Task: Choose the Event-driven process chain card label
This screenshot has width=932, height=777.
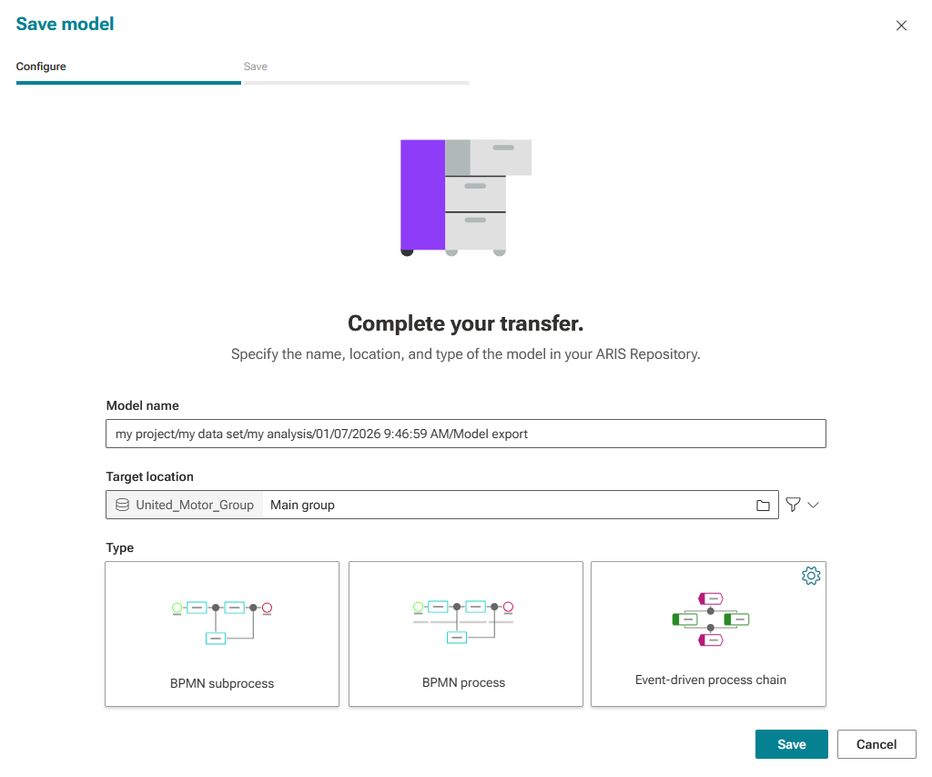Action: click(x=710, y=680)
